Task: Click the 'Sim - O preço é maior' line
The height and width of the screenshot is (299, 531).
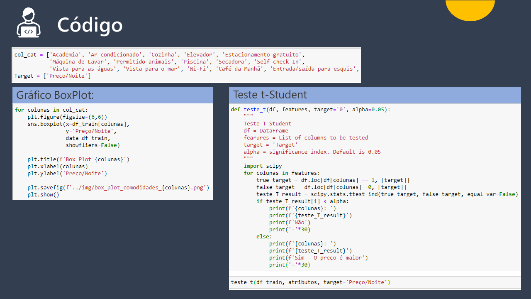Action: tap(318, 258)
